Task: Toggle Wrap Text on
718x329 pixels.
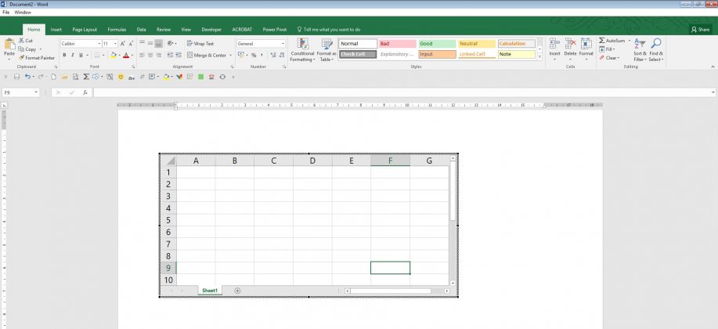Action: (200, 44)
